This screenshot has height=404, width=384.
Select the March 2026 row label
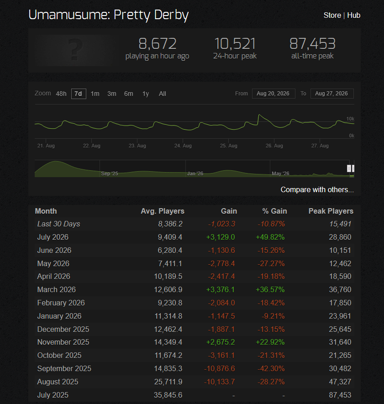coord(57,289)
